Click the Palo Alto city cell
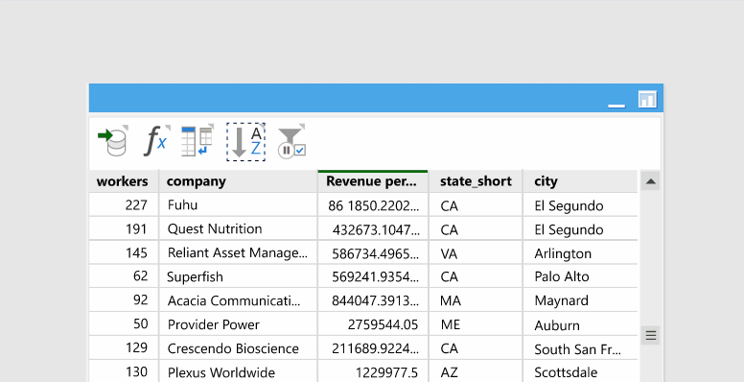This screenshot has width=744, height=382. (580, 277)
